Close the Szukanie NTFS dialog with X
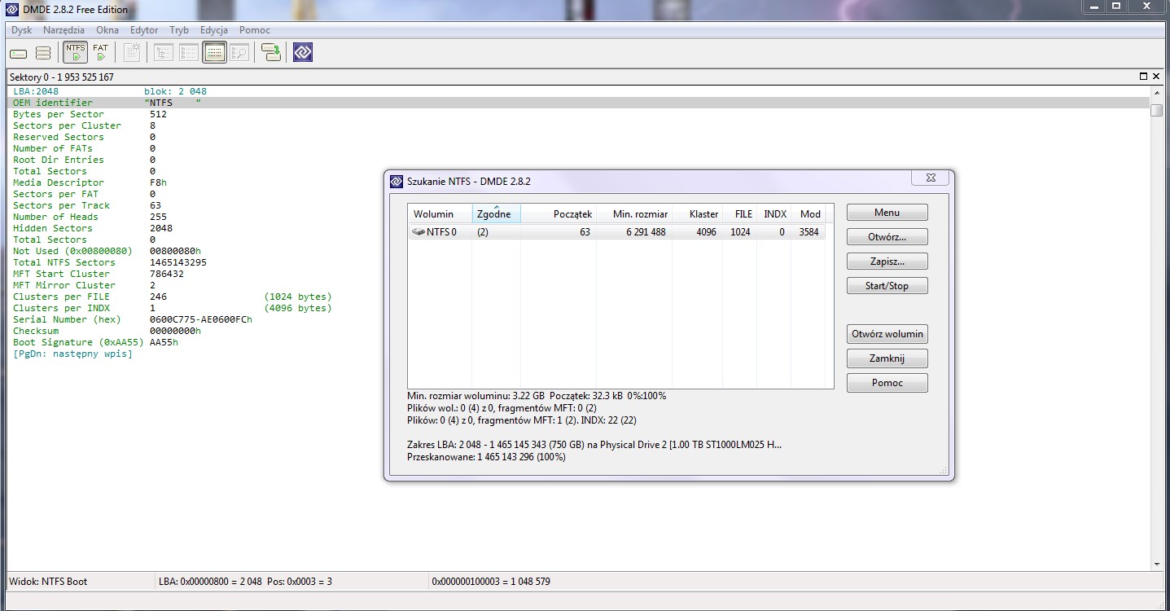 [x=931, y=178]
